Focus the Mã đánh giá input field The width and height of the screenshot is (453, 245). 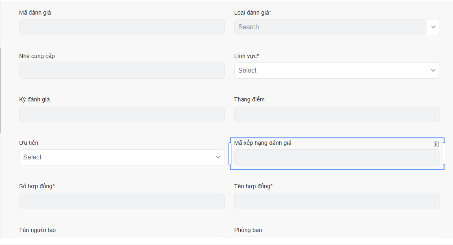(122, 27)
